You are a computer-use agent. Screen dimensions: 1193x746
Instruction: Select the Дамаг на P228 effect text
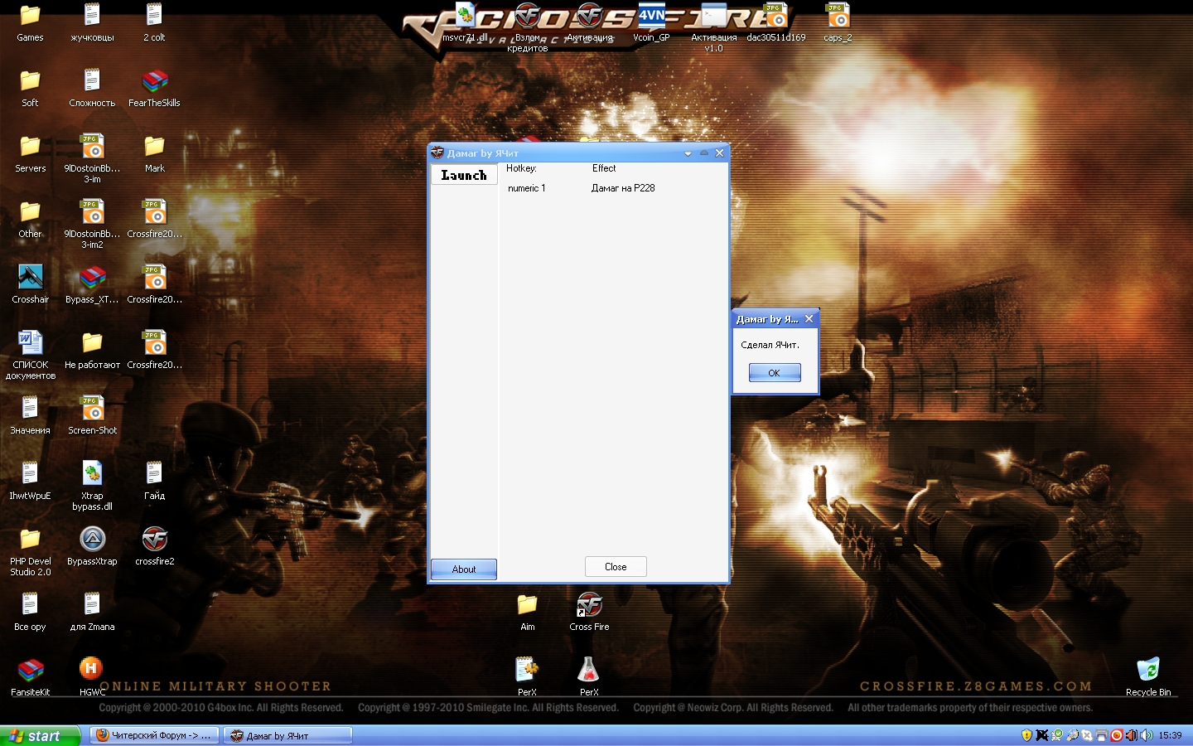623,188
